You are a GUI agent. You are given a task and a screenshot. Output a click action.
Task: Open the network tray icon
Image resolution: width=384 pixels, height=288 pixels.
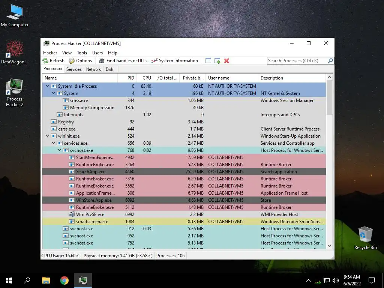click(x=327, y=280)
